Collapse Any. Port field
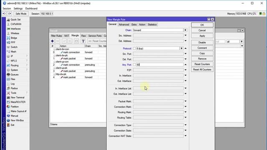267x150 pixels. point(185,65)
